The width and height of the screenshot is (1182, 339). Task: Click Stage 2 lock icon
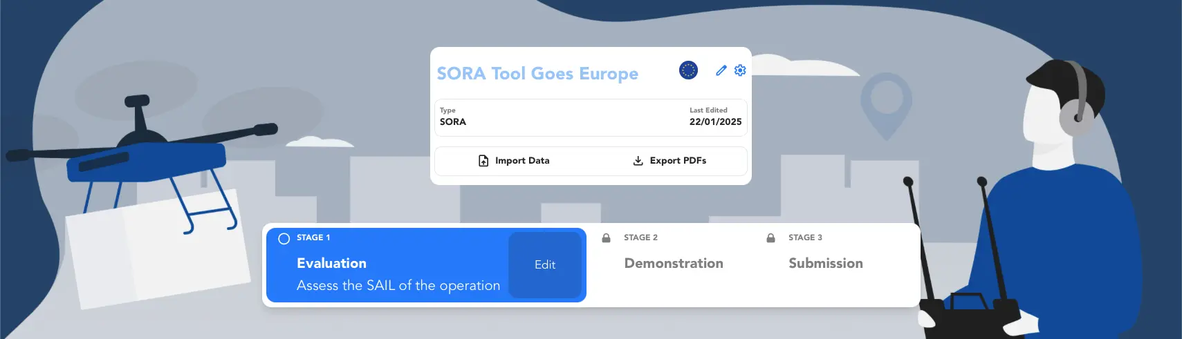click(x=606, y=238)
